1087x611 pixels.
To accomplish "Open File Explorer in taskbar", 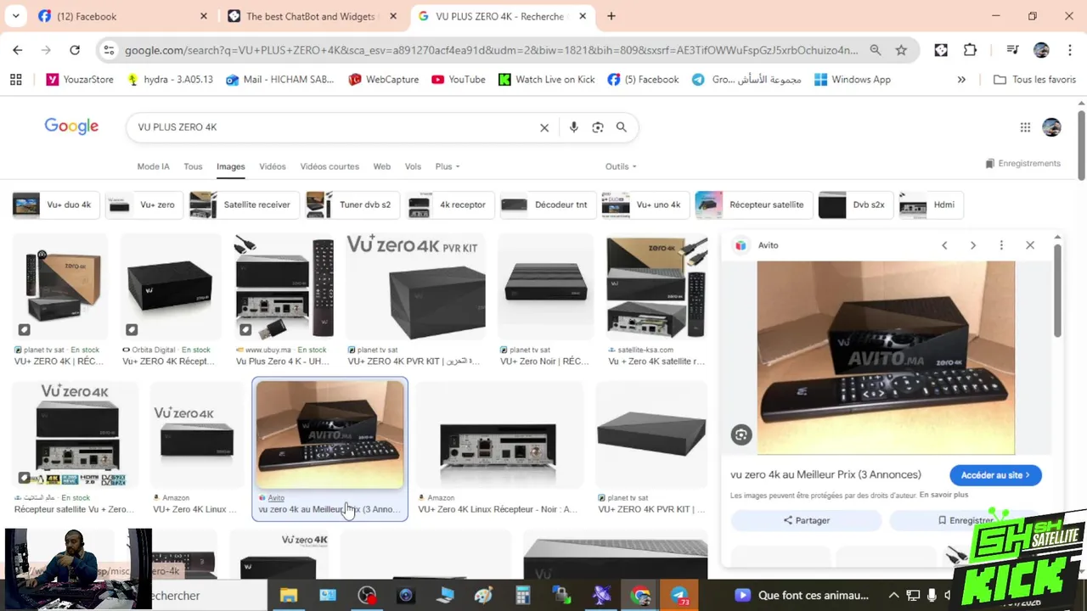I will (289, 596).
